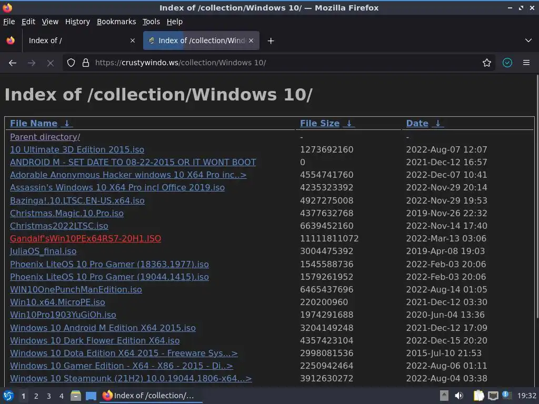Open the teal checkmark extension icon

point(507,63)
